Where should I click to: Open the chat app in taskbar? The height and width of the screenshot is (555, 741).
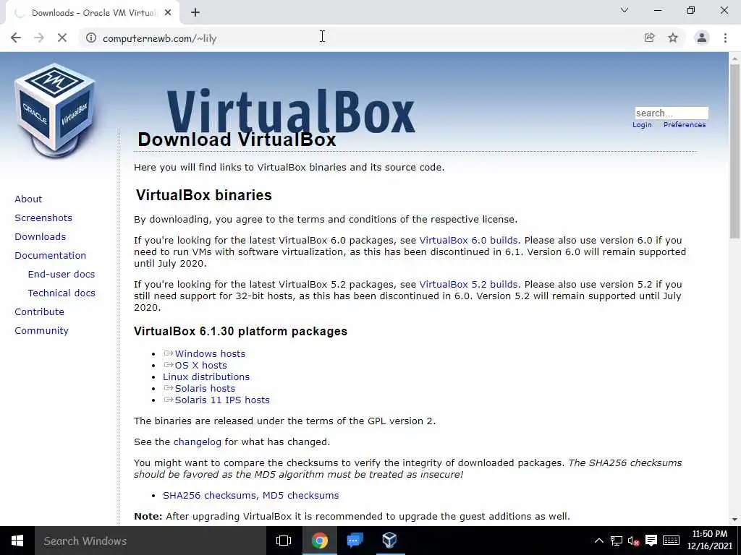tap(355, 541)
